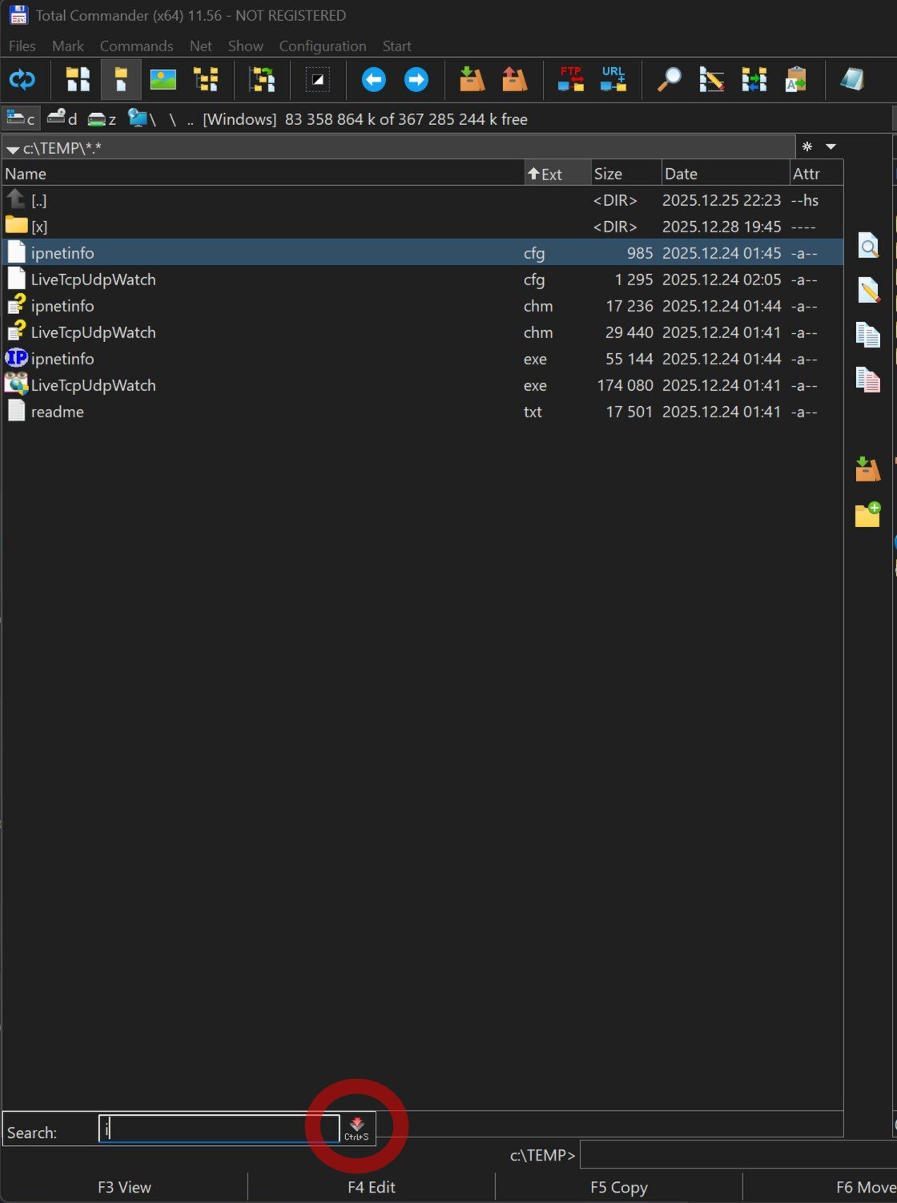Open the Mark menu

click(68, 46)
